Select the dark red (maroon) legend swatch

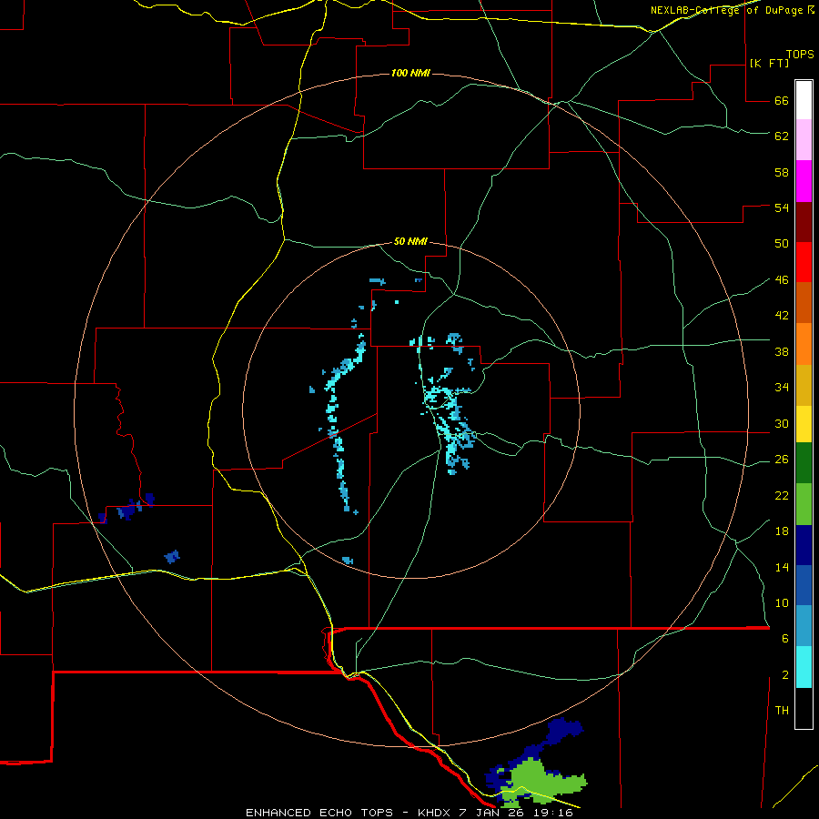pos(804,221)
